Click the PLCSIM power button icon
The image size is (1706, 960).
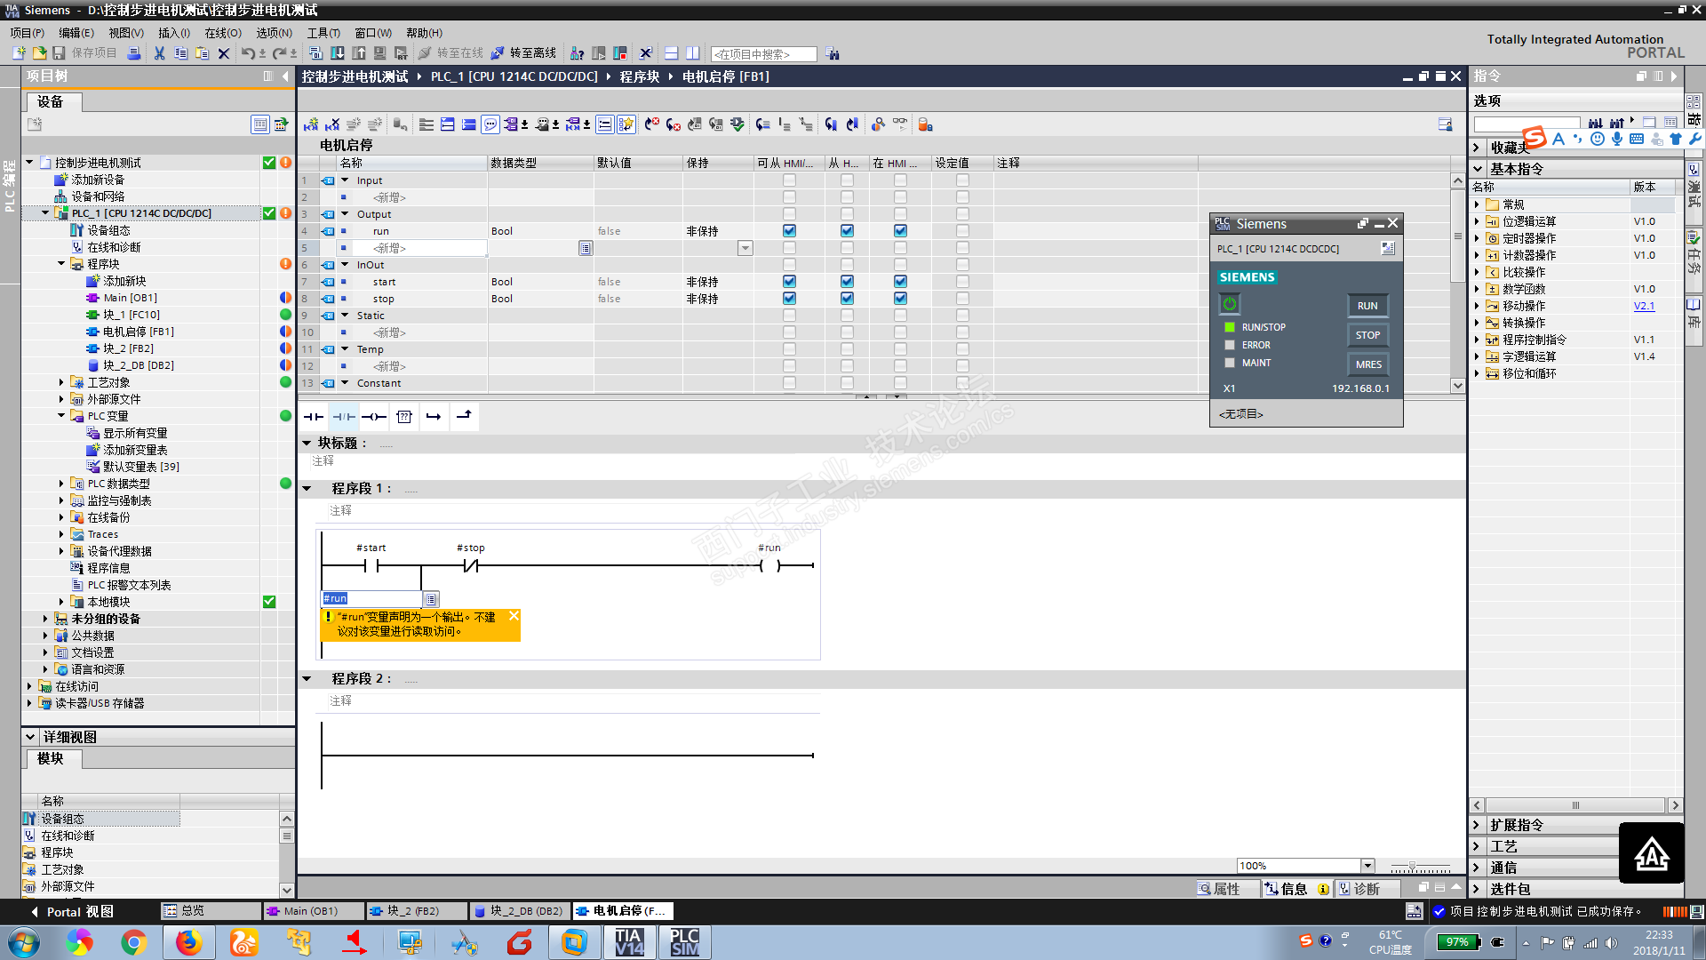1229,304
